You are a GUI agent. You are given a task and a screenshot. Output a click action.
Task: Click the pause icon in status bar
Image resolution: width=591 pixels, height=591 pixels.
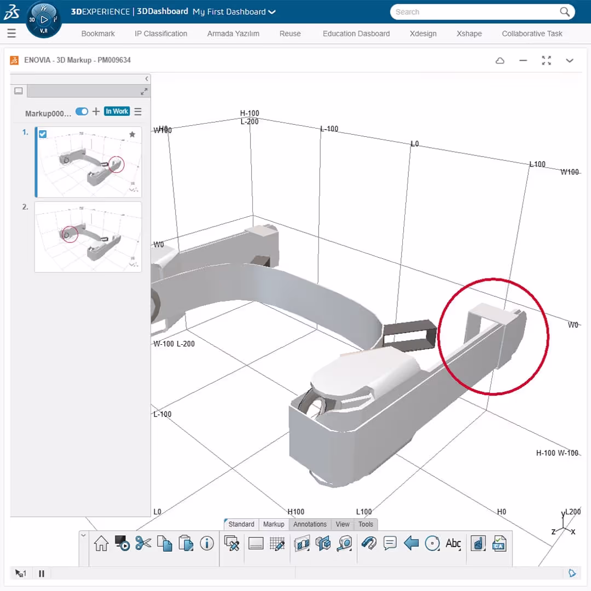click(x=42, y=573)
